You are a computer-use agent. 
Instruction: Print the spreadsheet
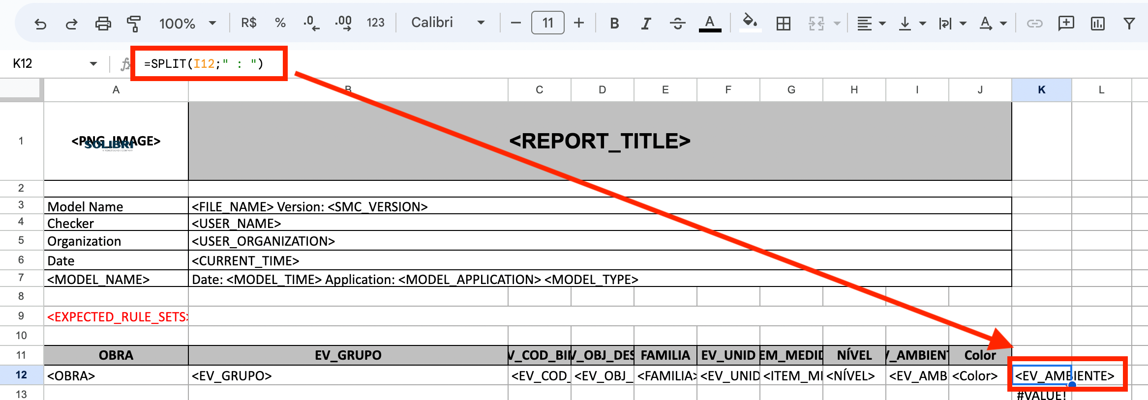click(103, 23)
